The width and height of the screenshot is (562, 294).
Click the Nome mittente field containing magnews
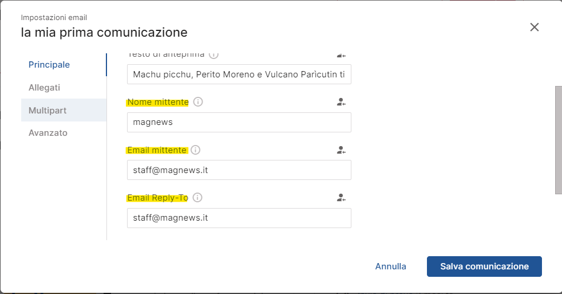[x=239, y=123]
